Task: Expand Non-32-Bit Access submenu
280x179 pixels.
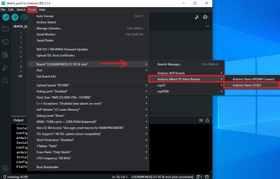Action: 88,128
